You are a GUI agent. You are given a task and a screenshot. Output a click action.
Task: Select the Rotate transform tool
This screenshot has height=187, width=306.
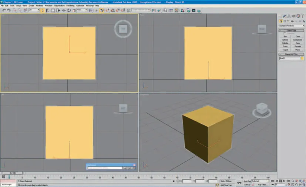click(68, 10)
